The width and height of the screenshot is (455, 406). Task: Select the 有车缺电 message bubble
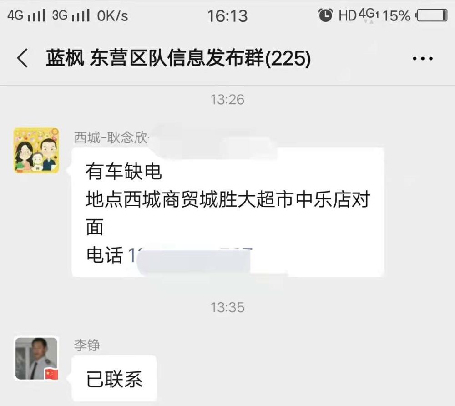click(x=228, y=212)
